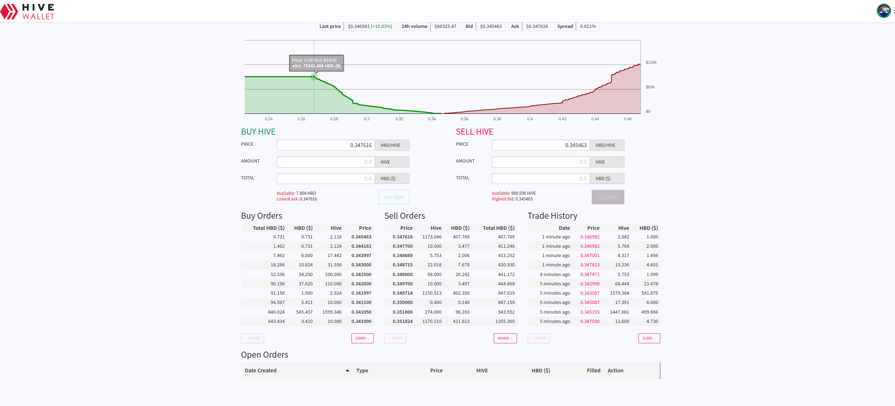Click HIGHER under Sell Orders
The width and height of the screenshot is (895, 406).
click(x=505, y=338)
